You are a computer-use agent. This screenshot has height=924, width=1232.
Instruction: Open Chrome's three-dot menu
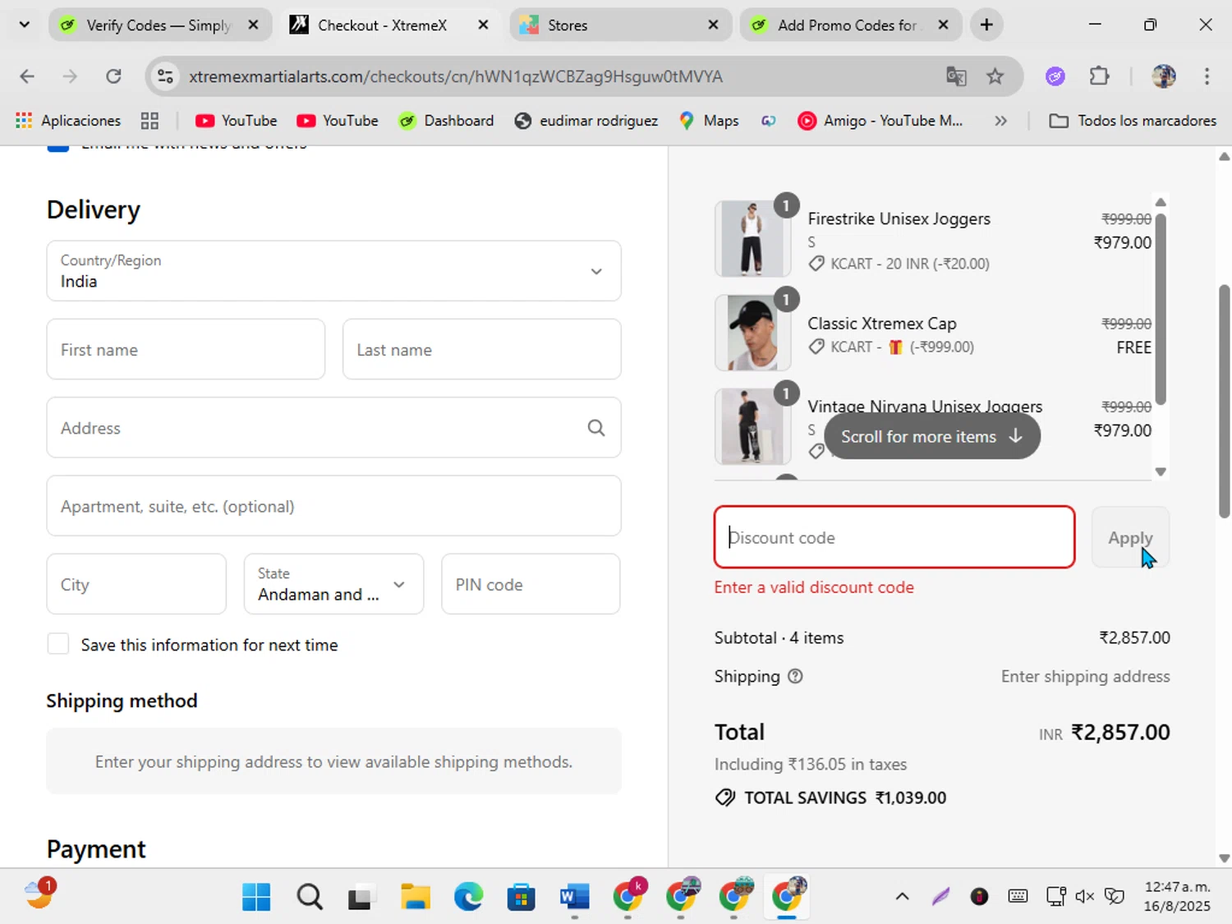(1207, 76)
